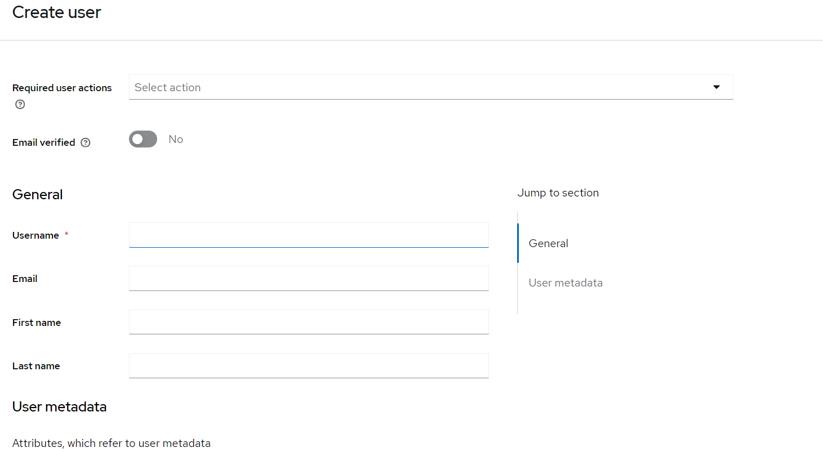Click the Username field label
This screenshot has width=823, height=452.
(35, 235)
